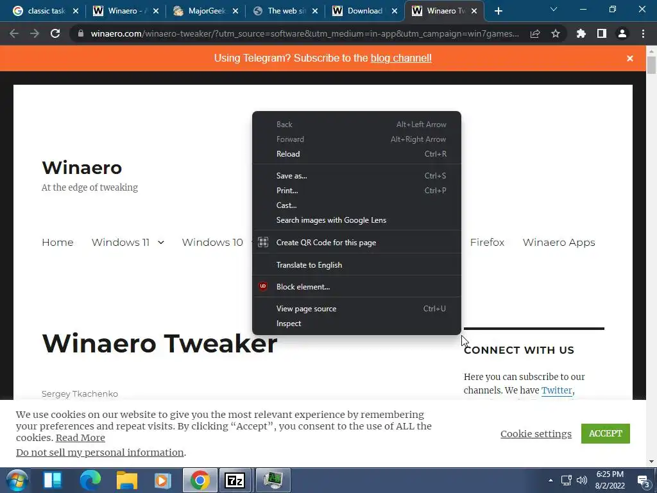Choose Save as... in the context menu
This screenshot has width=657, height=493.
(x=357, y=176)
